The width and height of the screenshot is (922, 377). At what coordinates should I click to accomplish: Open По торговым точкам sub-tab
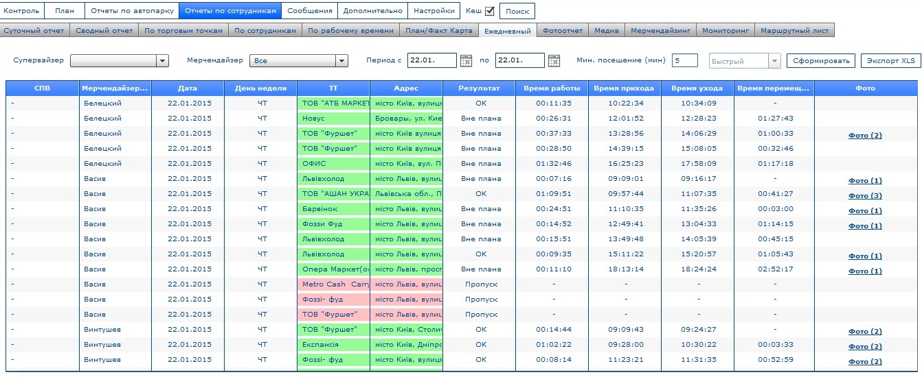coord(183,30)
